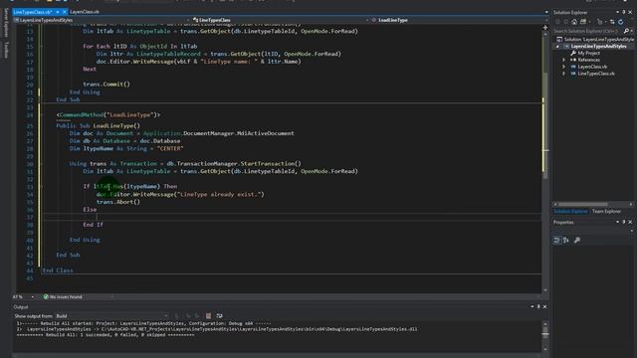Select My Project in Solution Explorer
Viewport: 637px width, 358px height.
pos(588,53)
